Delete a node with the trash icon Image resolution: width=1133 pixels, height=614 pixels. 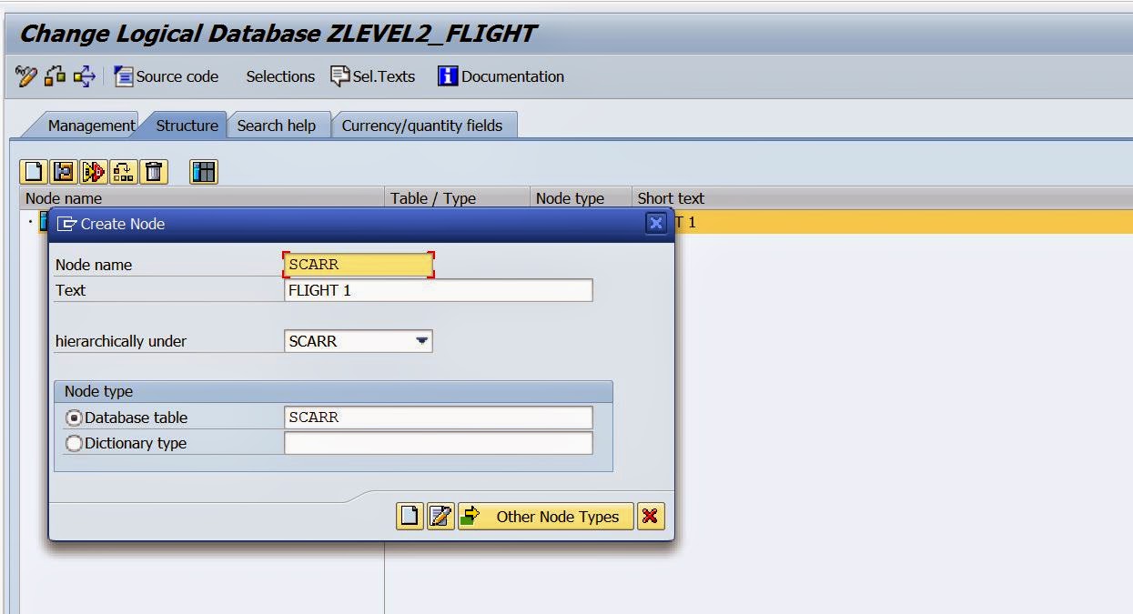click(x=153, y=171)
